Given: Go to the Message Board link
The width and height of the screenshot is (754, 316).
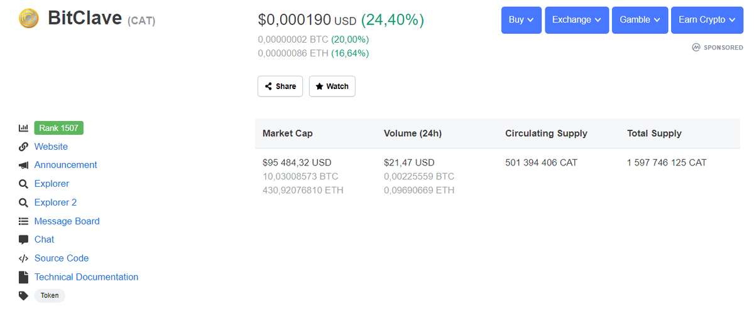Looking at the screenshot, I should (x=67, y=221).
